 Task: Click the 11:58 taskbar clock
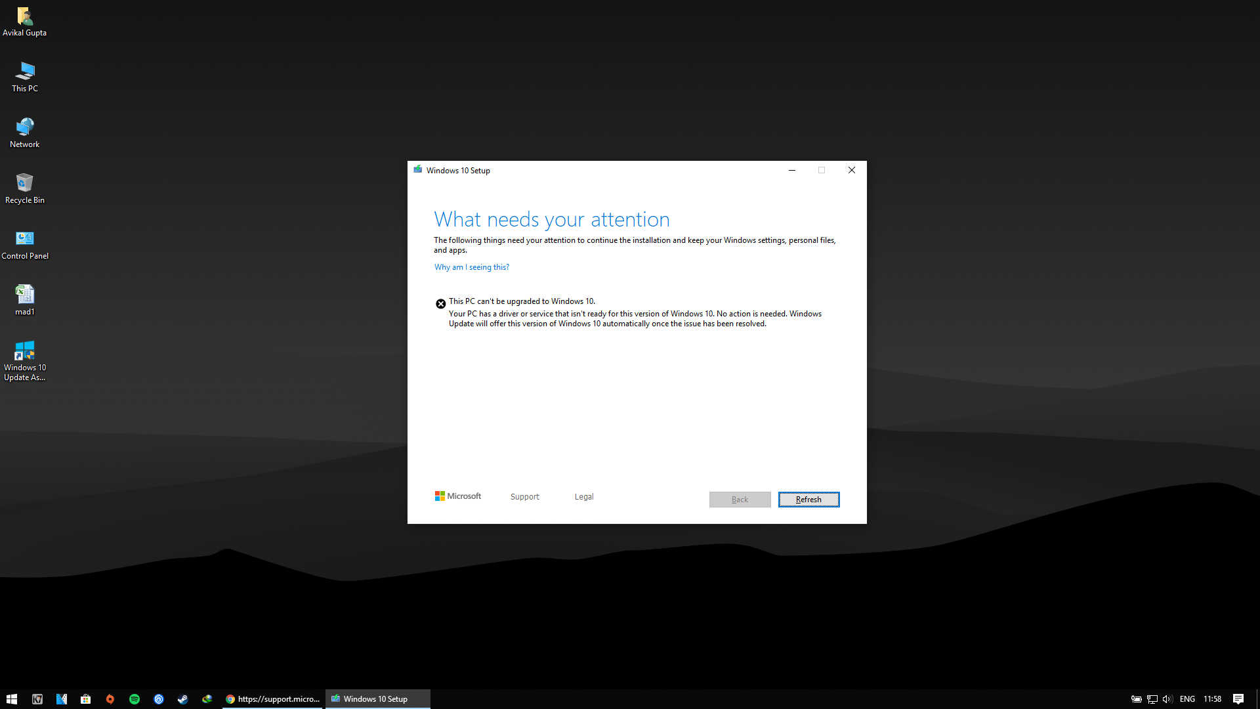tap(1212, 699)
